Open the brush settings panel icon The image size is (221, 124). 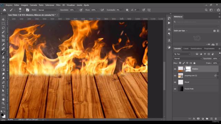coord(28,10)
